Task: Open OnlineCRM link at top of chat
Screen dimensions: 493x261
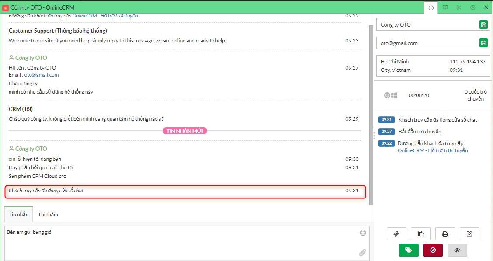Action: point(105,16)
